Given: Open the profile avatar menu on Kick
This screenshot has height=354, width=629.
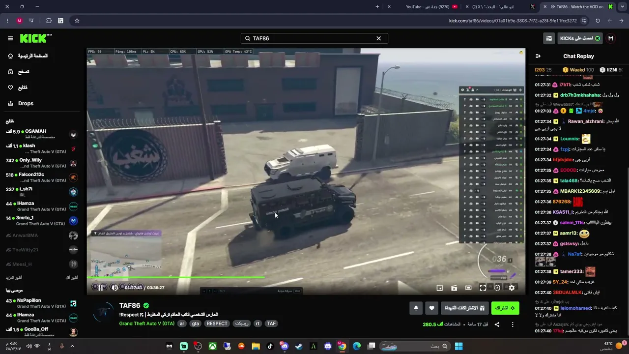Looking at the screenshot, I should click(611, 38).
